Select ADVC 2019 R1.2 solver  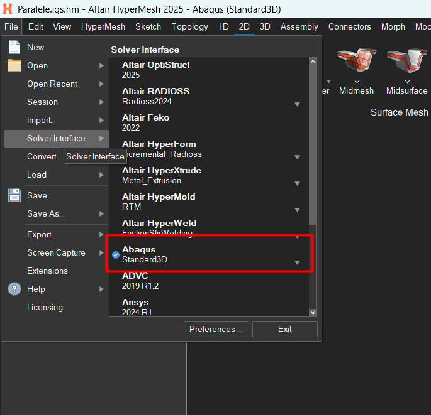[209, 281]
